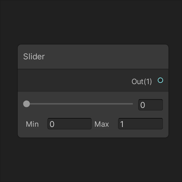Screen dimensions: 182x182
Task: Click into the Min value input field
Action: 70,124
